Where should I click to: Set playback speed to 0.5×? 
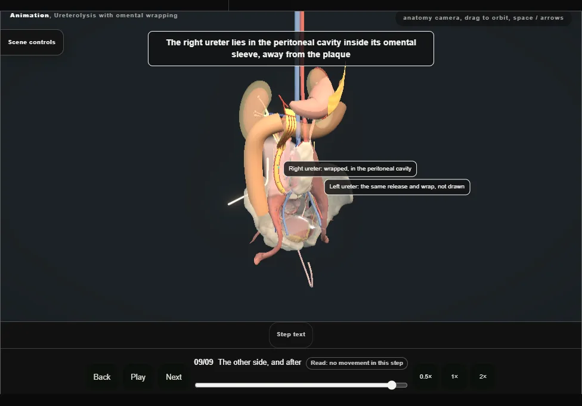coord(426,377)
